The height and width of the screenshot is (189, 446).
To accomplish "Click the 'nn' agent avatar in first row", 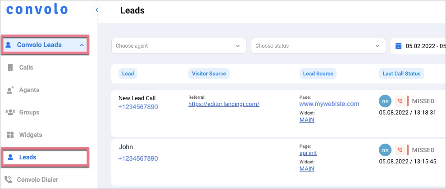I will click(384, 101).
